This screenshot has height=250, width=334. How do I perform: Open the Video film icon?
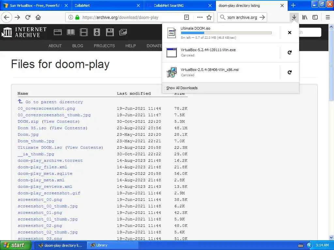point(84,32)
